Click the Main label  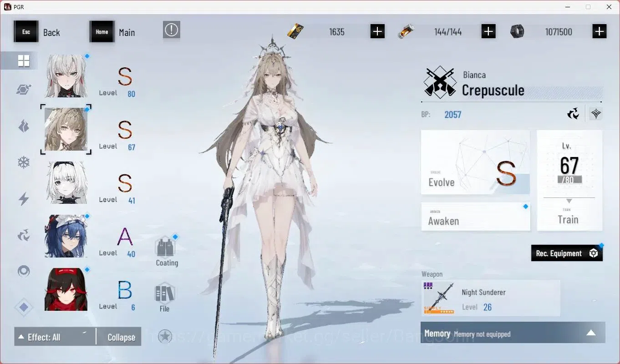coord(127,32)
